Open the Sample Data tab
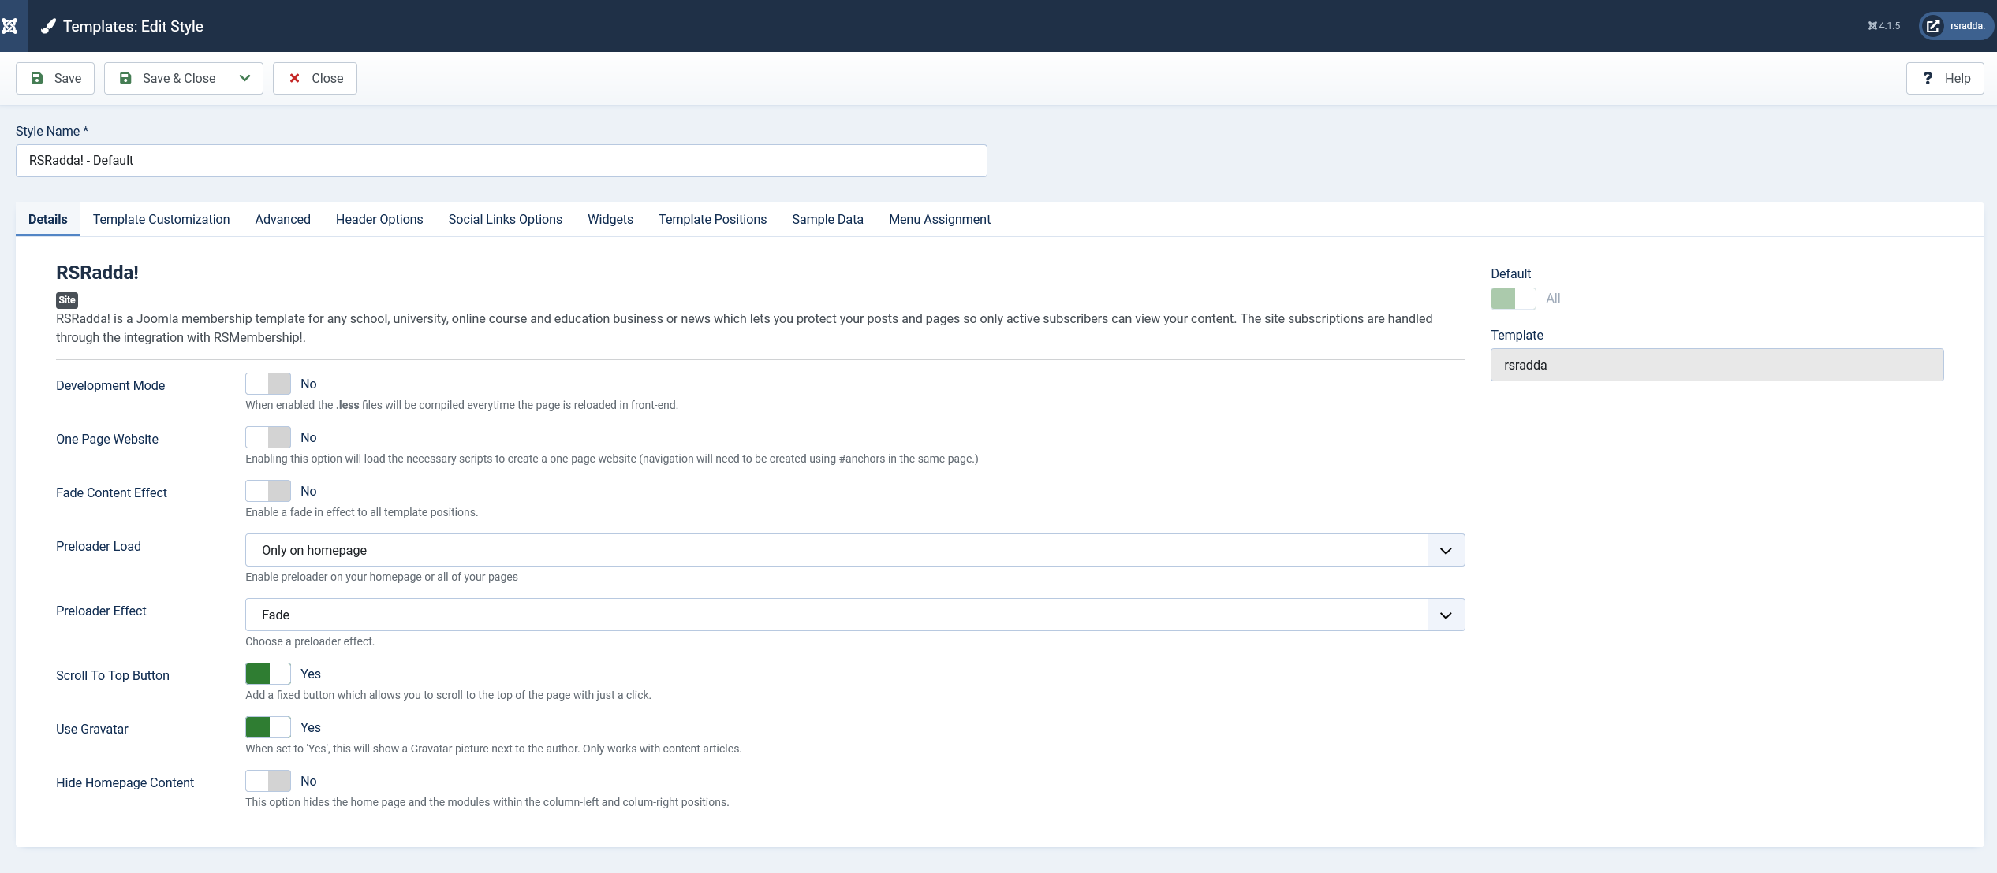The height and width of the screenshot is (873, 1997). pos(828,219)
